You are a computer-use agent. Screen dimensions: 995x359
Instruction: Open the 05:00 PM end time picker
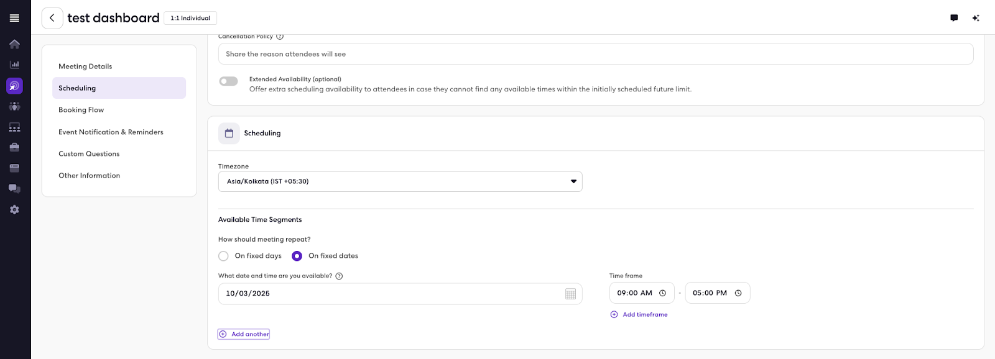click(x=718, y=293)
